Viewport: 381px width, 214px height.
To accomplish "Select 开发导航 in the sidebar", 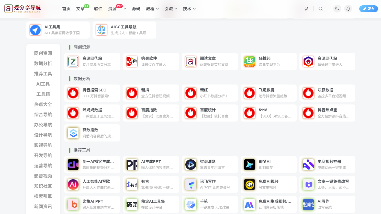I will (x=43, y=156).
